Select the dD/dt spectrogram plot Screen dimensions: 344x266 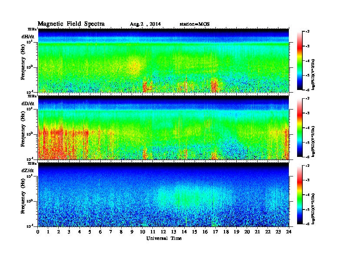click(x=164, y=128)
